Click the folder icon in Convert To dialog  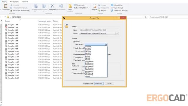66,26
